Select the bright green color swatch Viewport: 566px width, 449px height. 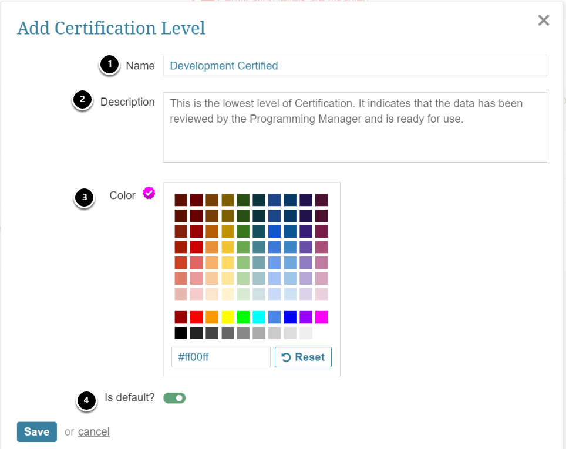243,318
